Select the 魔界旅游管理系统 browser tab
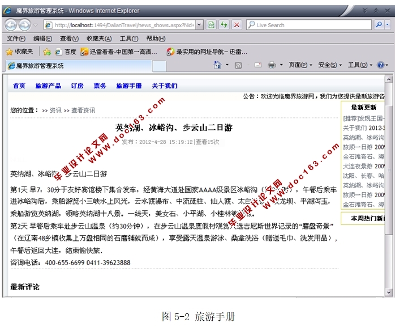 [79, 66]
